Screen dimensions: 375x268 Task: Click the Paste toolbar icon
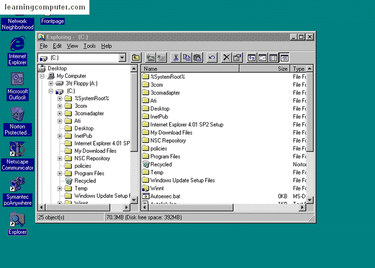pos(197,58)
